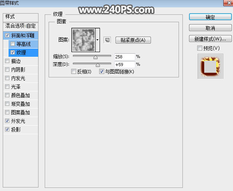Click the 贴紧原点(A) button
233x191 pixels.
pyautogui.click(x=133, y=40)
